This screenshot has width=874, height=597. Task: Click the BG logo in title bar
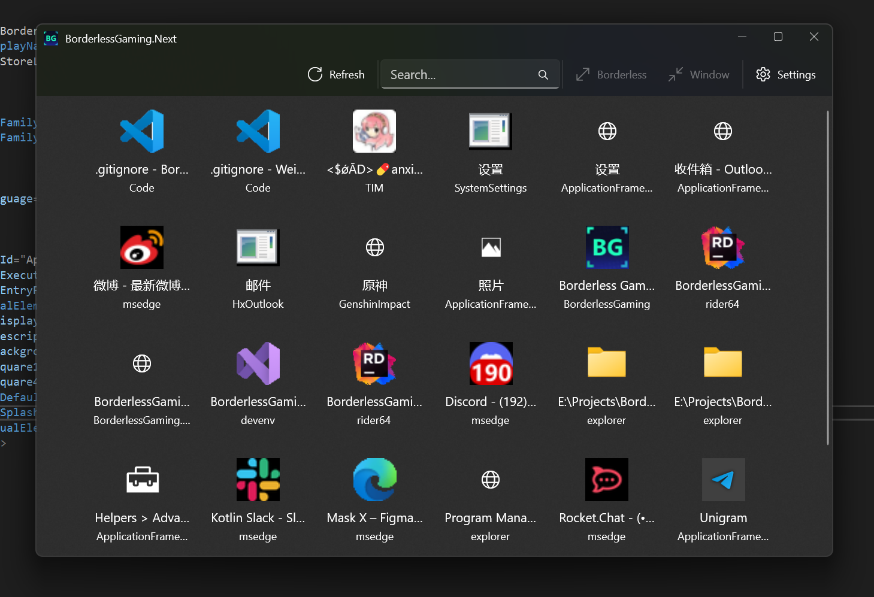coord(51,38)
